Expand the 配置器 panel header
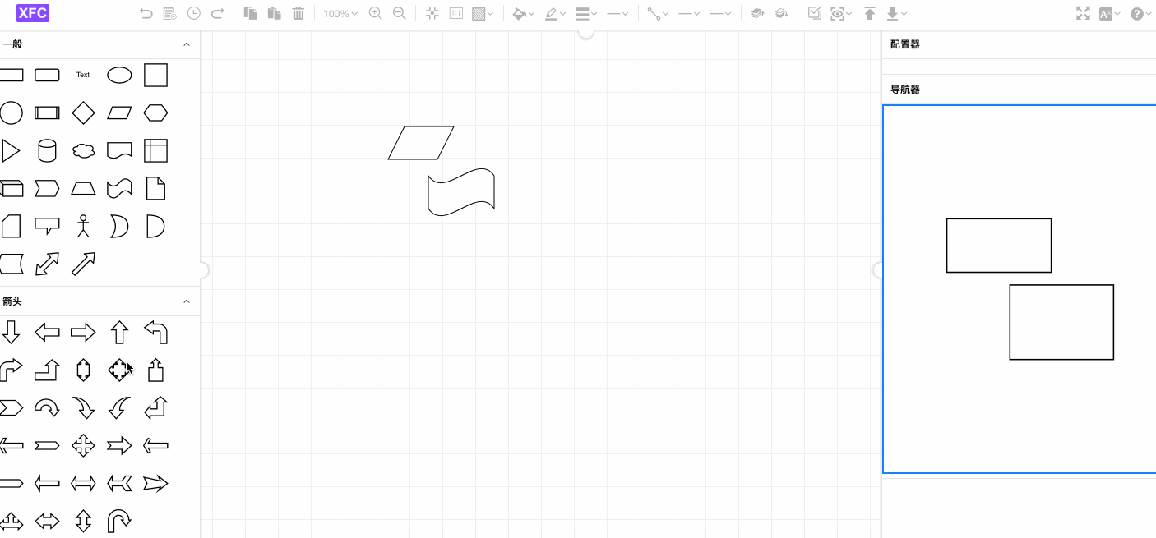 pos(904,44)
